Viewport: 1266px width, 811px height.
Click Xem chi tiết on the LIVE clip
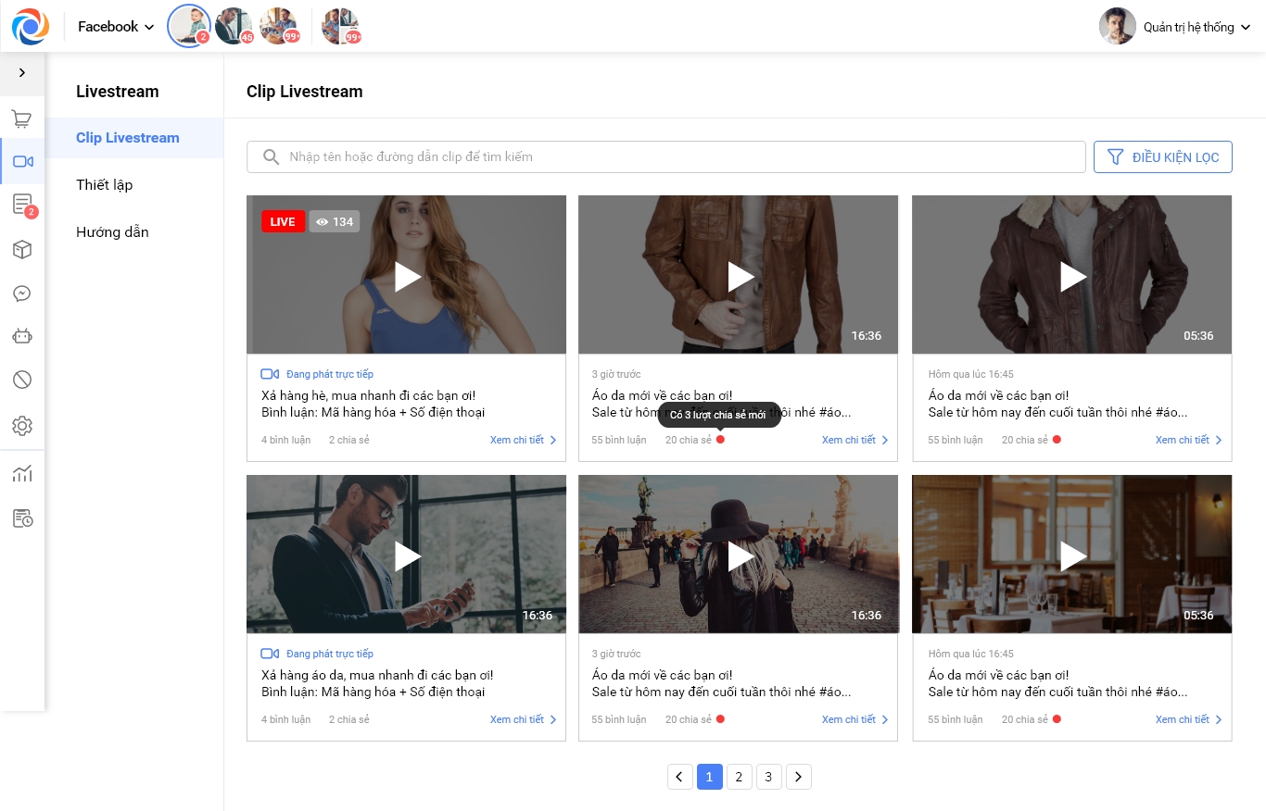(523, 441)
